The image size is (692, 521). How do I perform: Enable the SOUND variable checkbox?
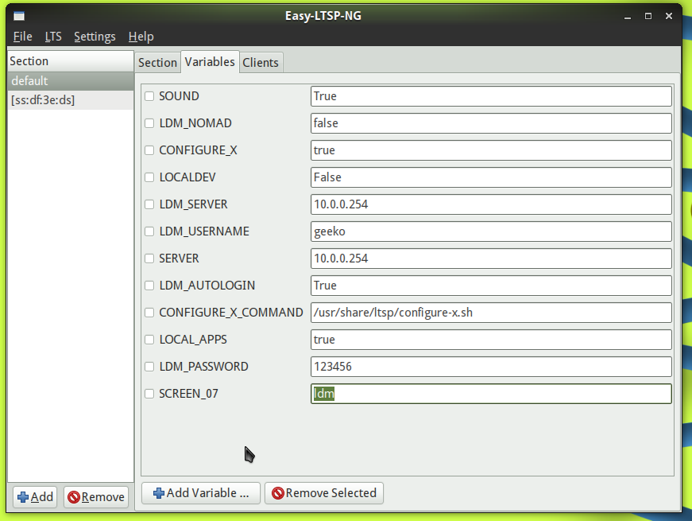tap(149, 96)
